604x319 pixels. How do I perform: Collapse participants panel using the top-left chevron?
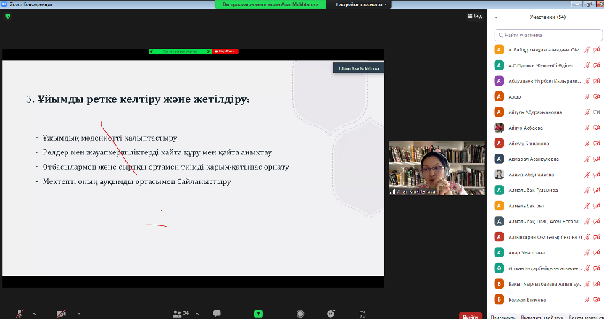[495, 17]
